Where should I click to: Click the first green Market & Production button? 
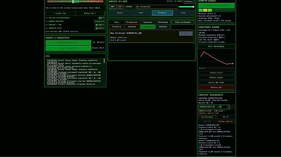[68, 42]
